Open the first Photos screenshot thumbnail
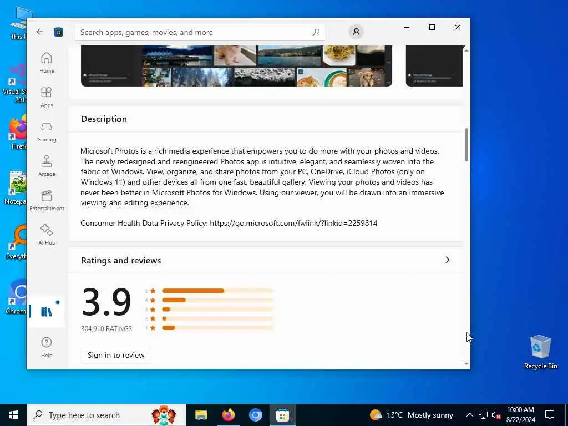Screen dimensions: 568x426 point(236,66)
